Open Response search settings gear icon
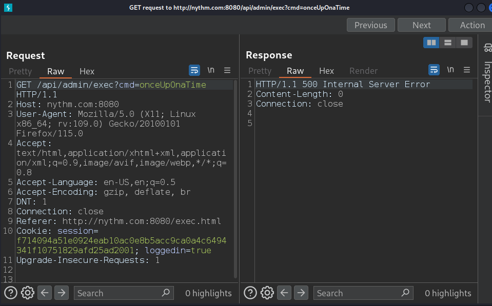This screenshot has height=306, width=492. tap(267, 293)
